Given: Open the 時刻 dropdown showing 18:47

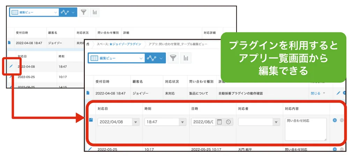Looking at the screenshot, I should [x=165, y=122].
